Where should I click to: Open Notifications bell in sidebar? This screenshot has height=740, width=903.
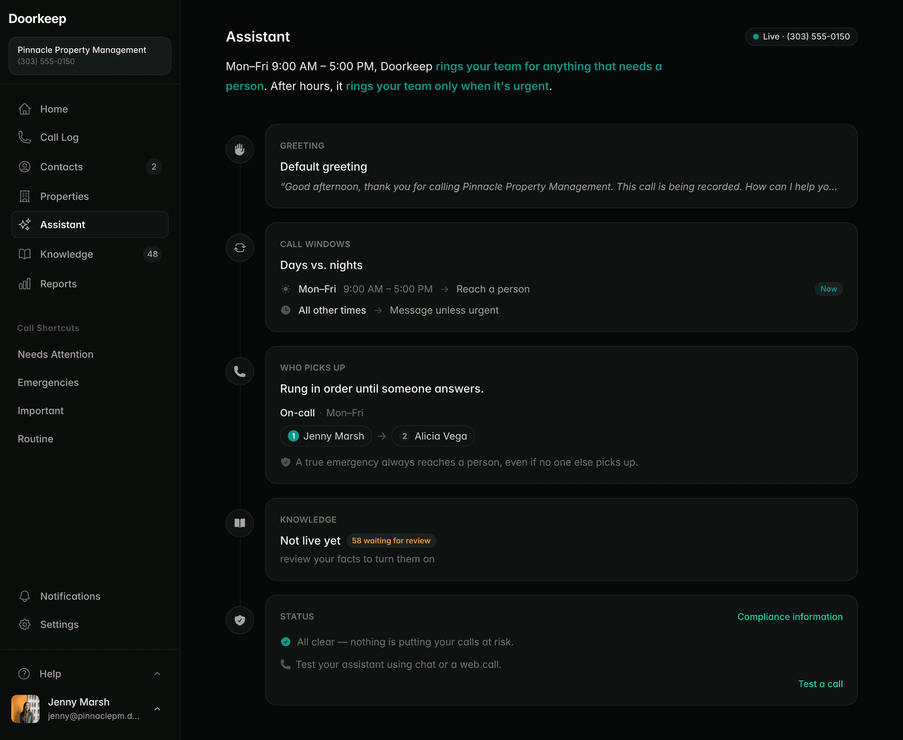point(24,596)
